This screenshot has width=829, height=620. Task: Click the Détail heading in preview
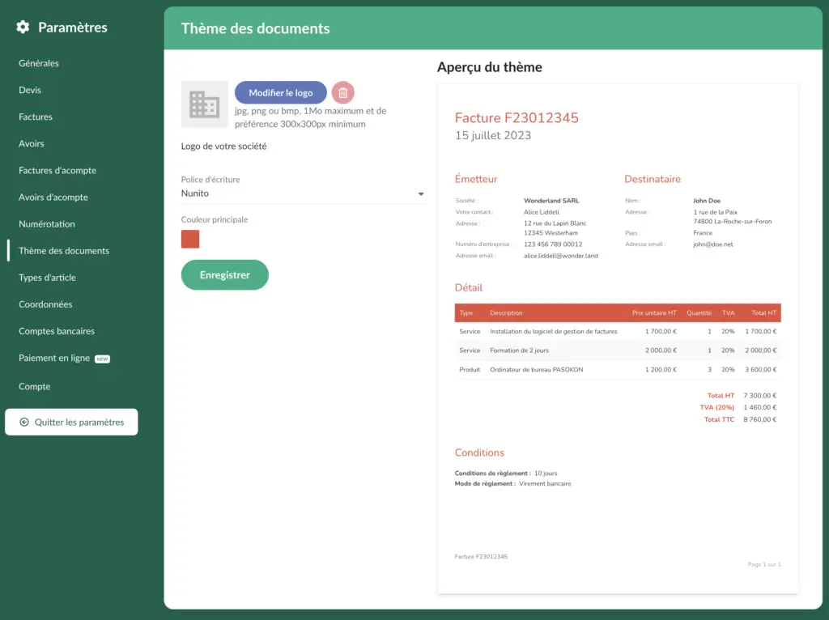[x=469, y=287]
